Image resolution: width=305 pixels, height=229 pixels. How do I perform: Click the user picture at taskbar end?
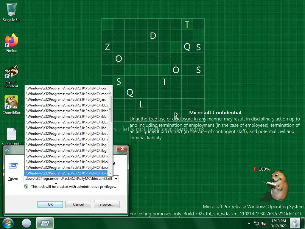(295, 223)
